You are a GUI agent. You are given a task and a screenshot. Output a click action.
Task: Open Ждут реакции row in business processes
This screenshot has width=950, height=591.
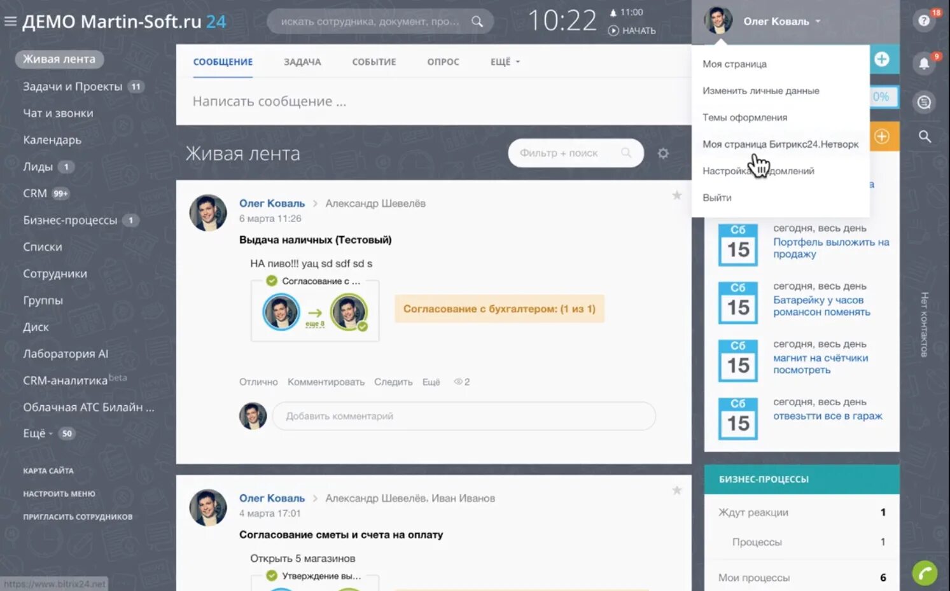coord(802,512)
